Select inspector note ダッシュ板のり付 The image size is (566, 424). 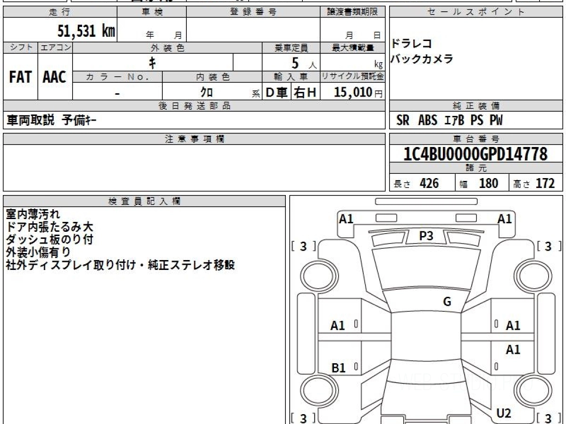pyautogui.click(x=50, y=240)
